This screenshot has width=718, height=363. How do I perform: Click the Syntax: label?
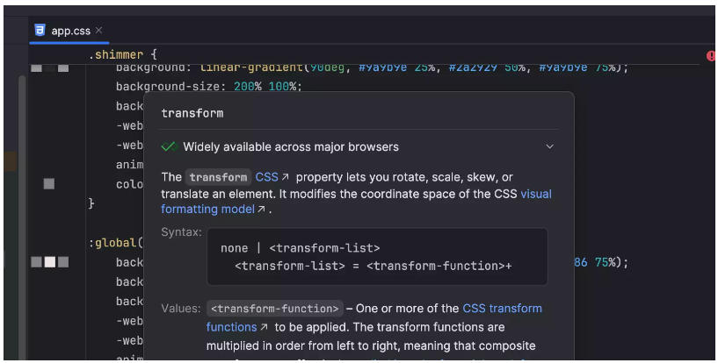click(181, 232)
